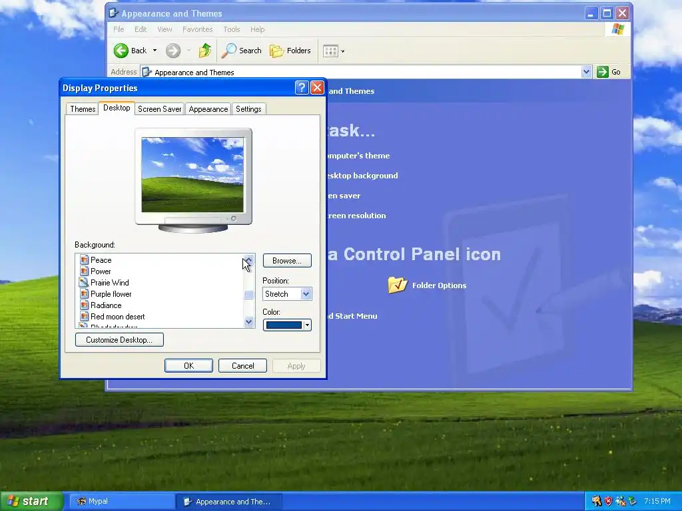Click the first system tray icon
Screen dimensions: 682x511
596,502
